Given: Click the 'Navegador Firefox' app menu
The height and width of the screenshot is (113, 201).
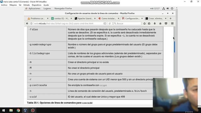Looking at the screenshot, I should coord(63,8).
